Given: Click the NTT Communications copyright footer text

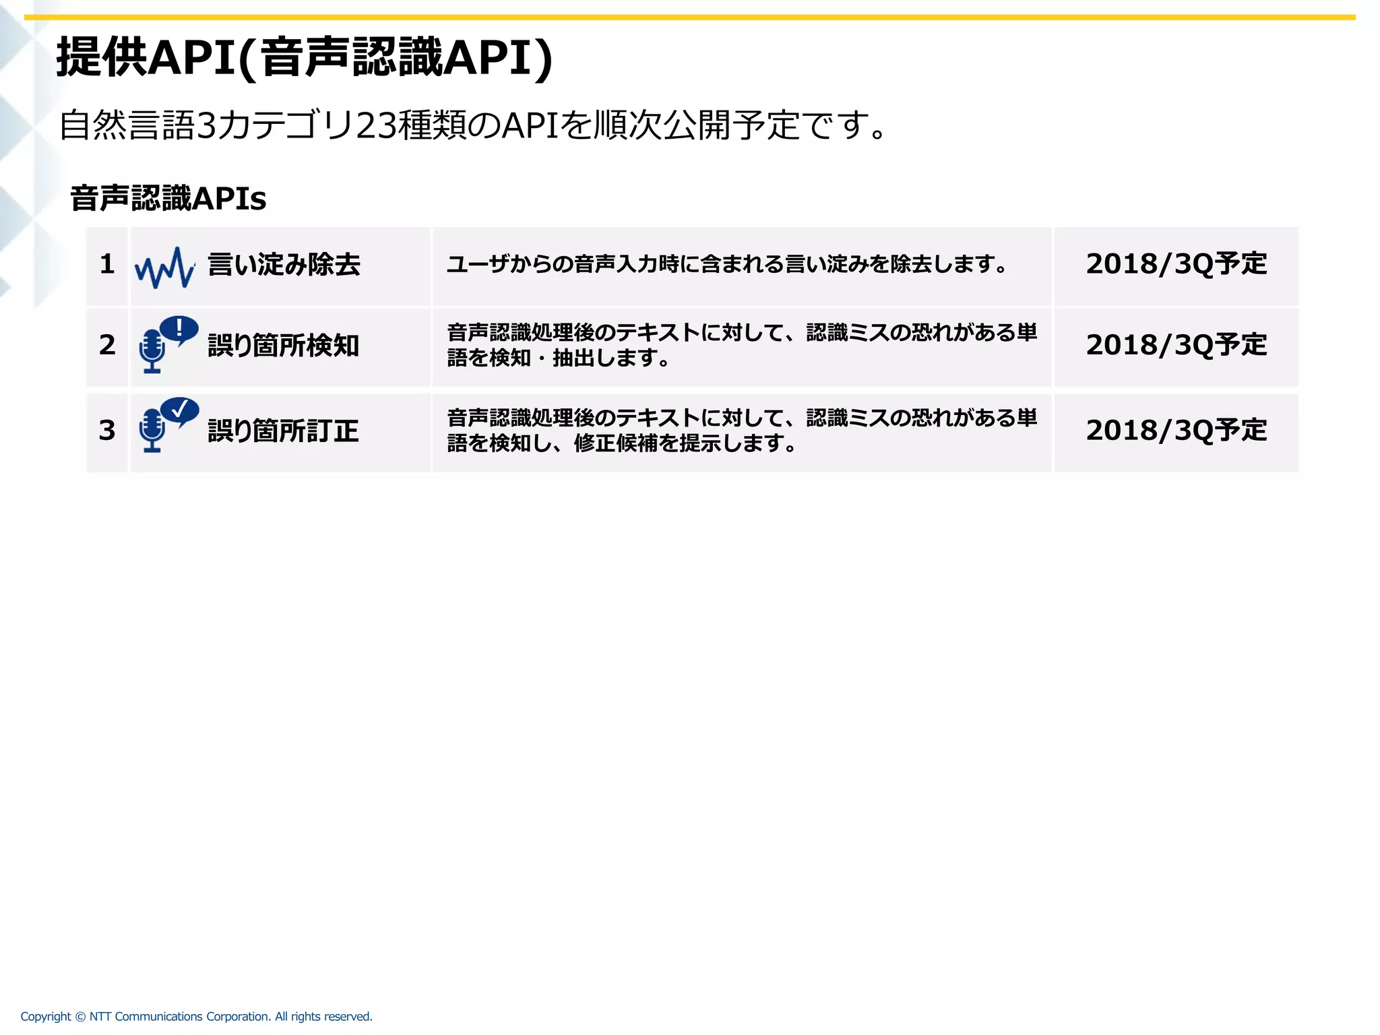Looking at the screenshot, I should point(196,1016).
